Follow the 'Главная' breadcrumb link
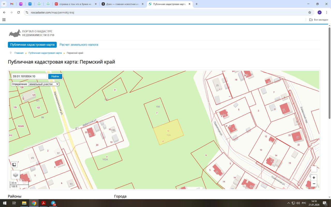This screenshot has height=207, width=331. [19, 53]
